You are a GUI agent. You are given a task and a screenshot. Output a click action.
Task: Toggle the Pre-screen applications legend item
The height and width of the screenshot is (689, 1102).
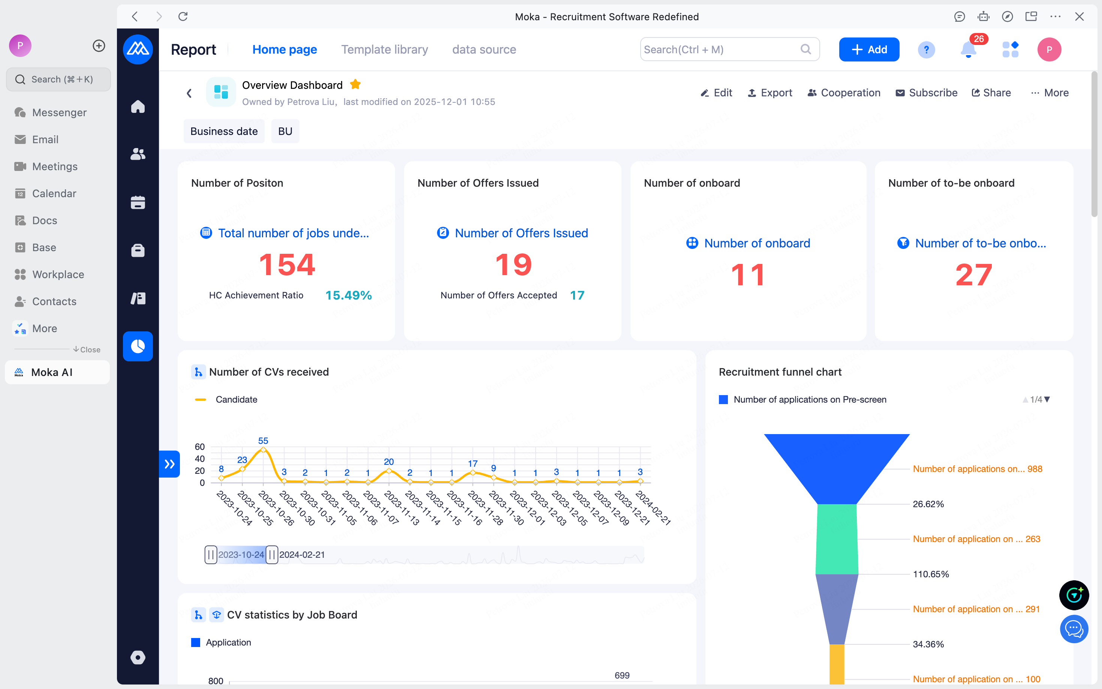[802, 400]
